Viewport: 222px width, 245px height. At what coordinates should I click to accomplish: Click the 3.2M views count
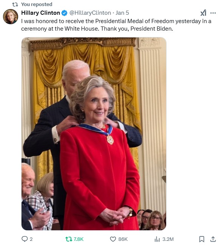(x=168, y=239)
